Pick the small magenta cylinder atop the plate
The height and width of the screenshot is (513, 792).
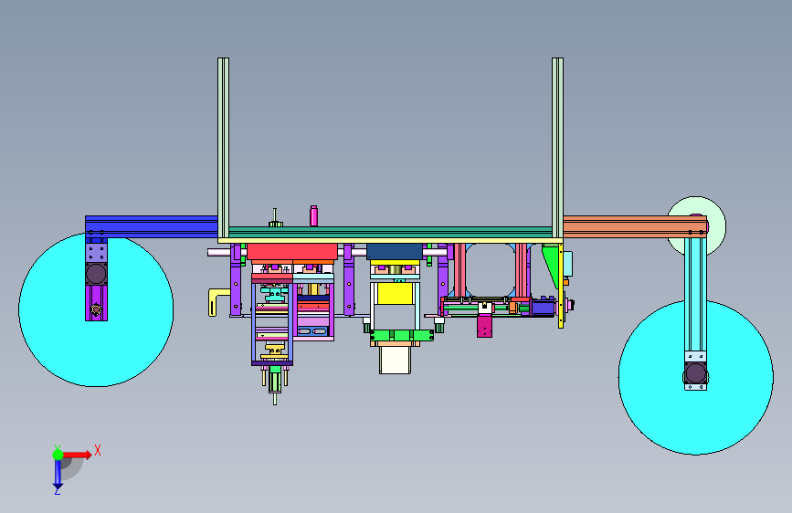tap(313, 215)
